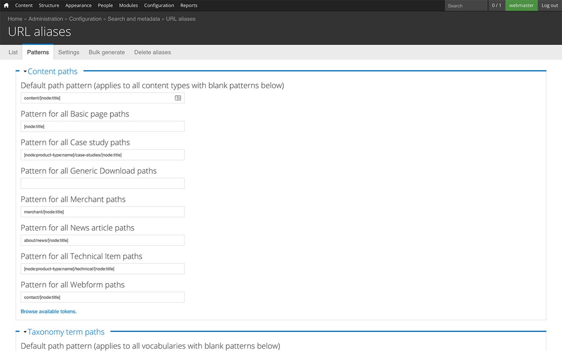Image resolution: width=562 pixels, height=351 pixels.
Task: Click the Default path pattern input field
Action: [x=103, y=98]
